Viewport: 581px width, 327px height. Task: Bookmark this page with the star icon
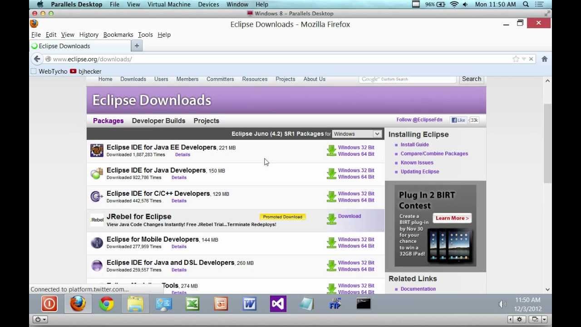(x=516, y=59)
